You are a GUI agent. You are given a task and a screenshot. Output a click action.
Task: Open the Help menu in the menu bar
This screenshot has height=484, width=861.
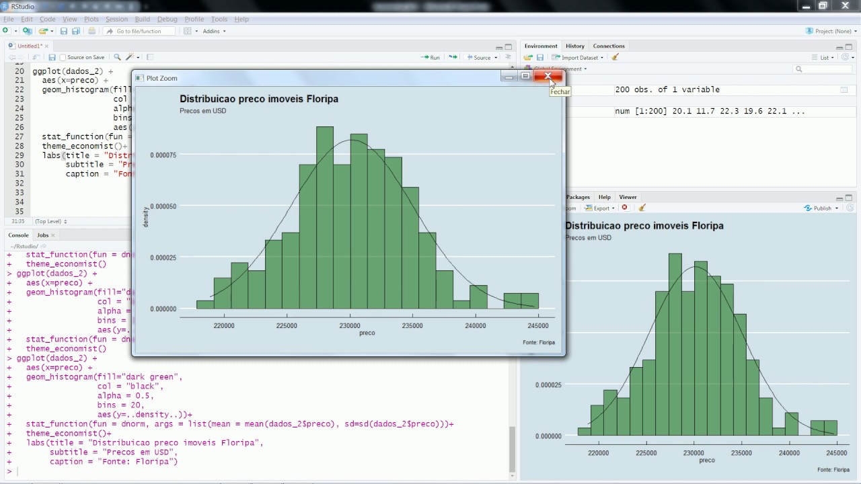tap(241, 19)
